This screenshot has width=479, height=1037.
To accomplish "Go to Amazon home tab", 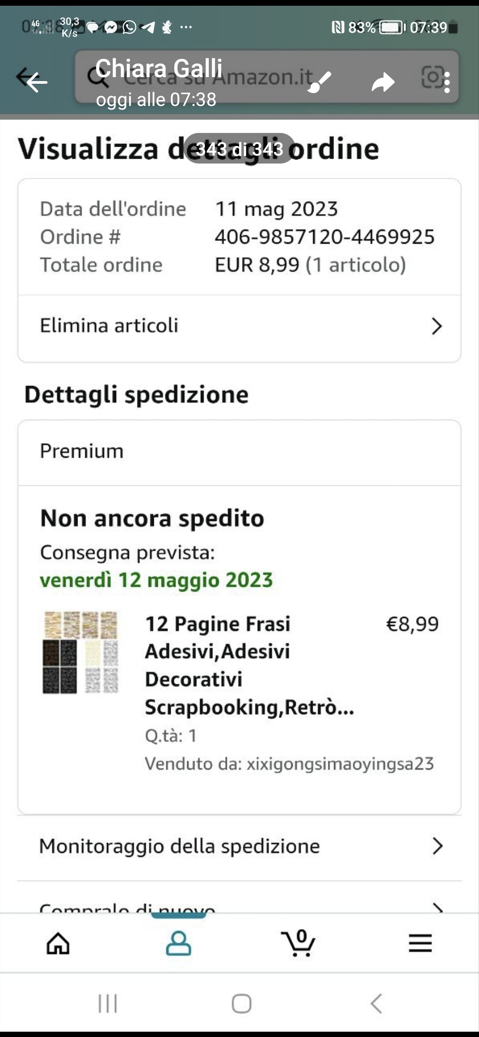I will click(x=58, y=943).
